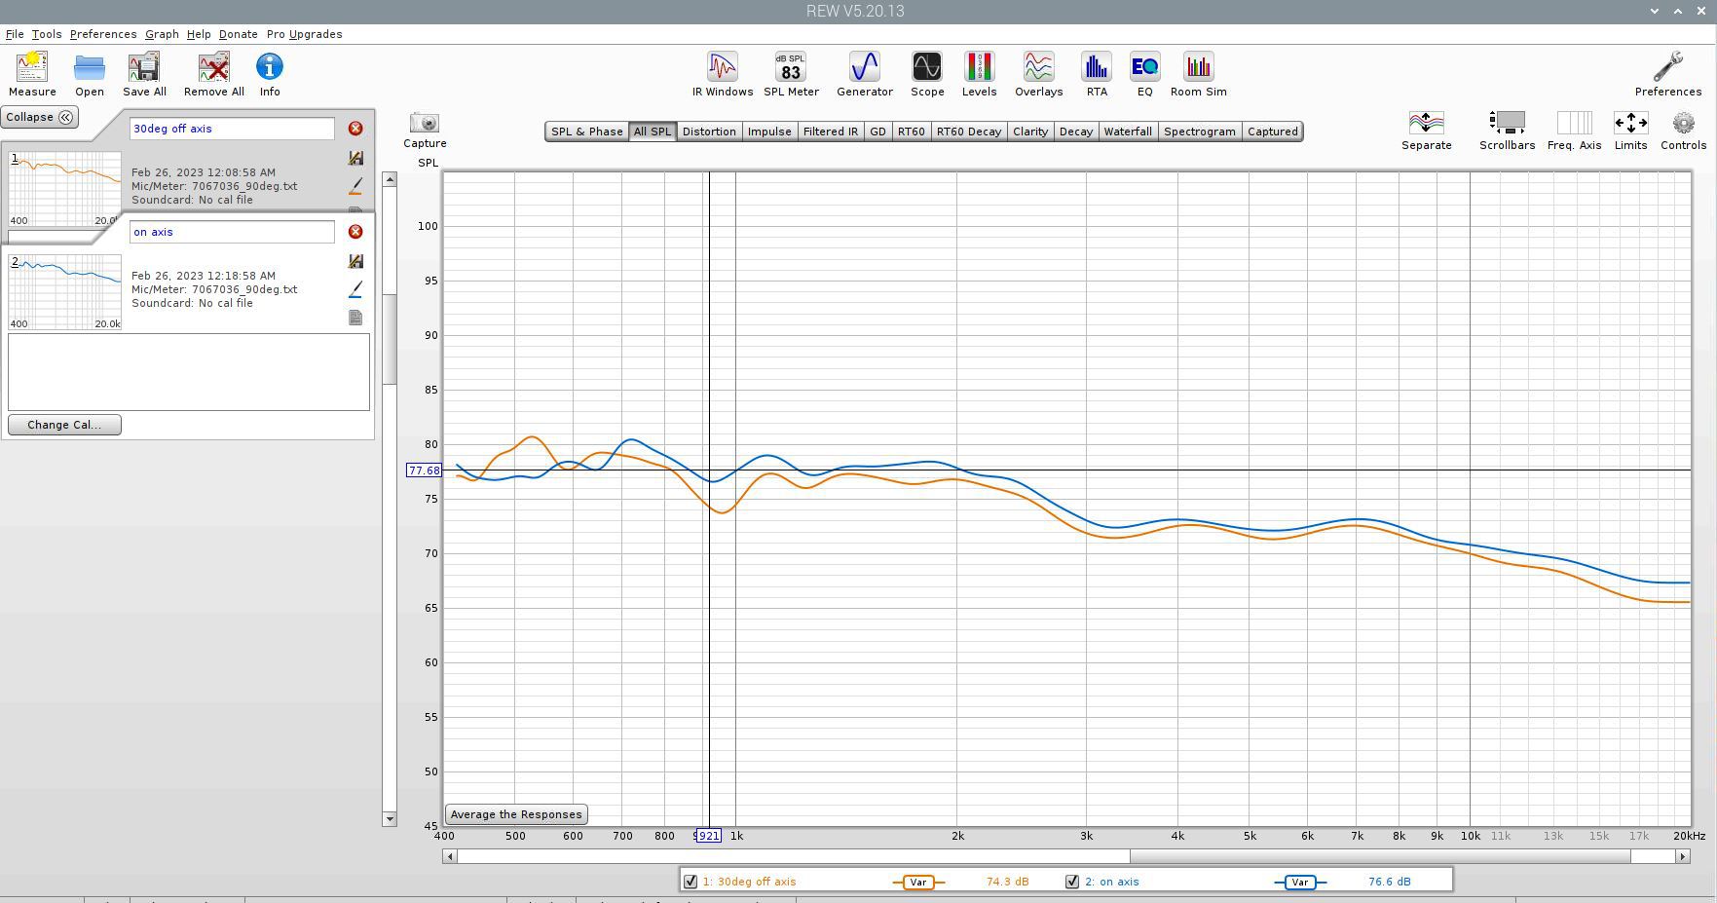Launch the signal Generator

[x=864, y=68]
